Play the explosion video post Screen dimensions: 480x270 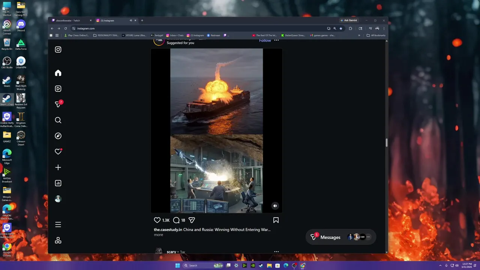coord(216,130)
